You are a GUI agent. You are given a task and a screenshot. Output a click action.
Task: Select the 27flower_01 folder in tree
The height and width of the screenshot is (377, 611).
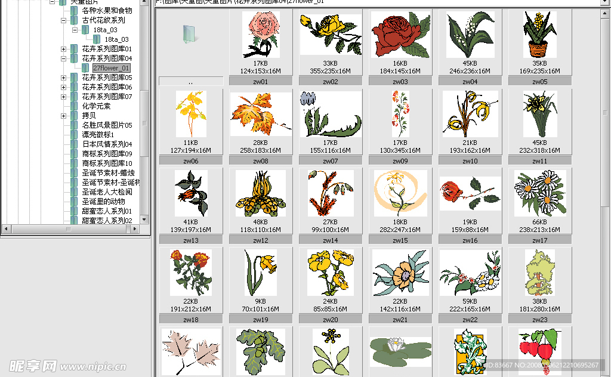(111, 68)
